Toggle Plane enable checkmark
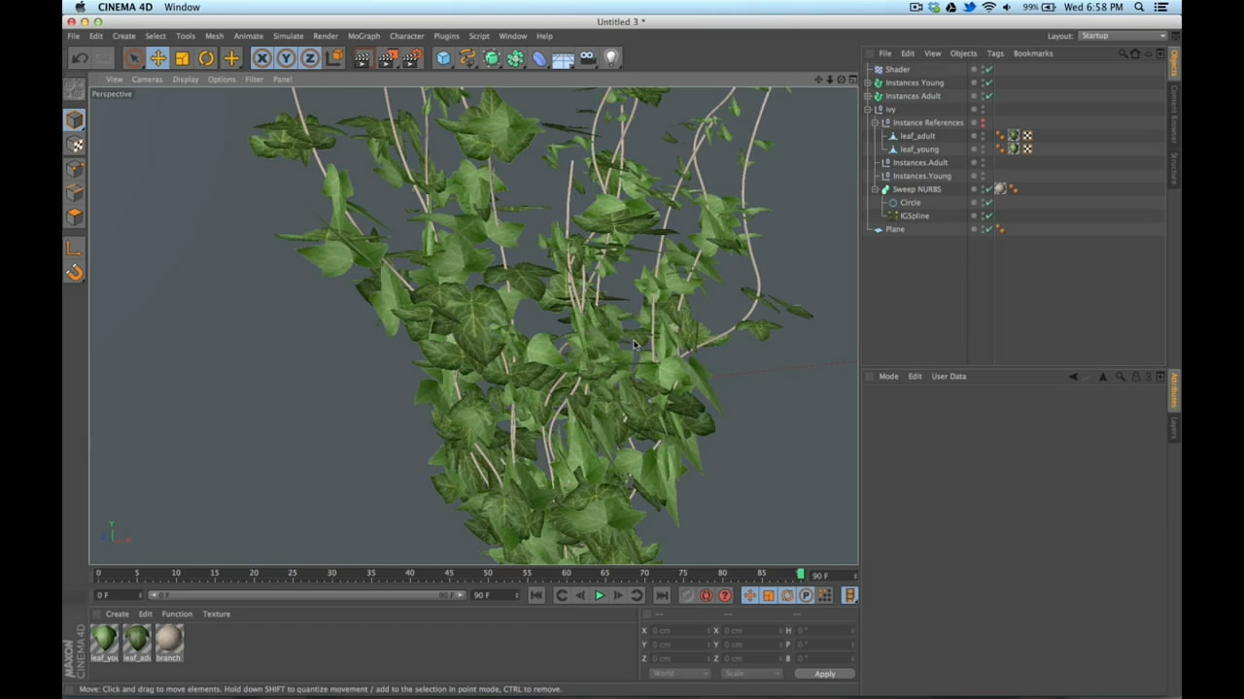Screen dimensions: 1244x699 [988, 229]
